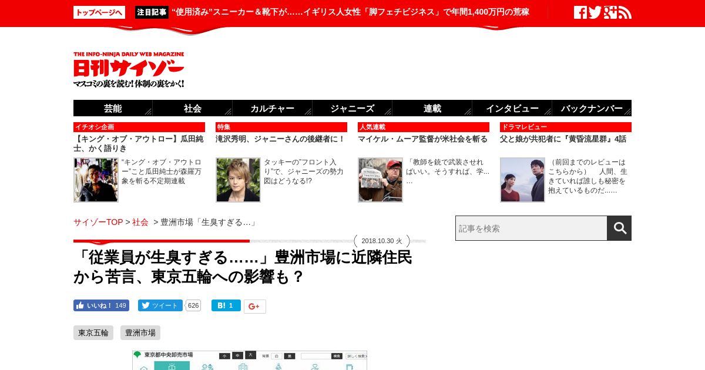Screen dimensions: 705x370
Task: Select the 東京五輪 tag
Action: click(x=93, y=333)
